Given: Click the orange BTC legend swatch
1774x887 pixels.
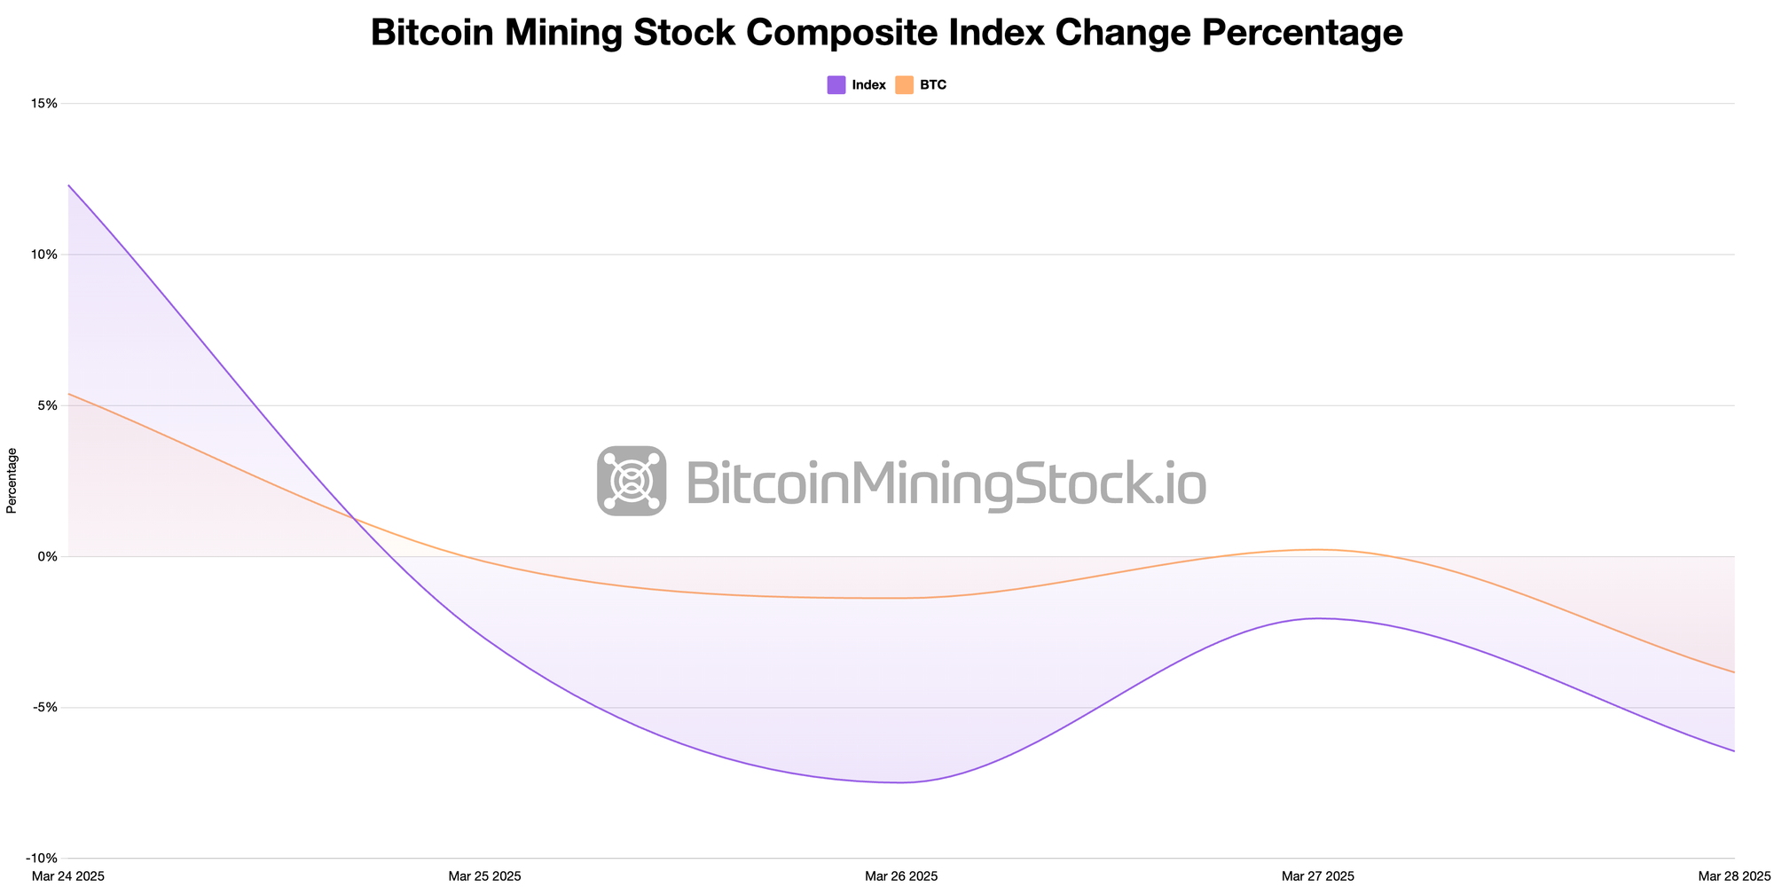Looking at the screenshot, I should pyautogui.click(x=904, y=85).
